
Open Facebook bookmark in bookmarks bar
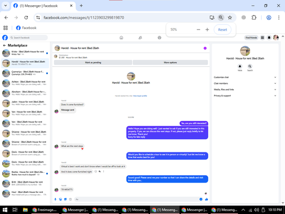26,28
